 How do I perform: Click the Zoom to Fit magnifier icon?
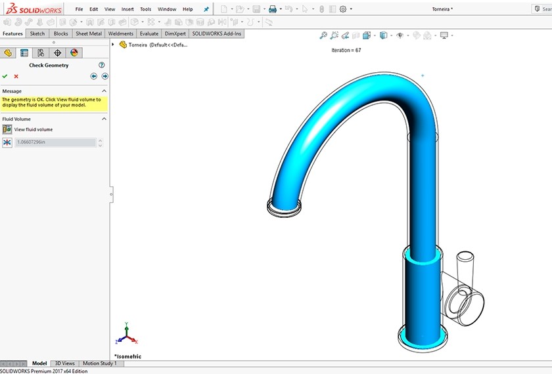coord(323,35)
